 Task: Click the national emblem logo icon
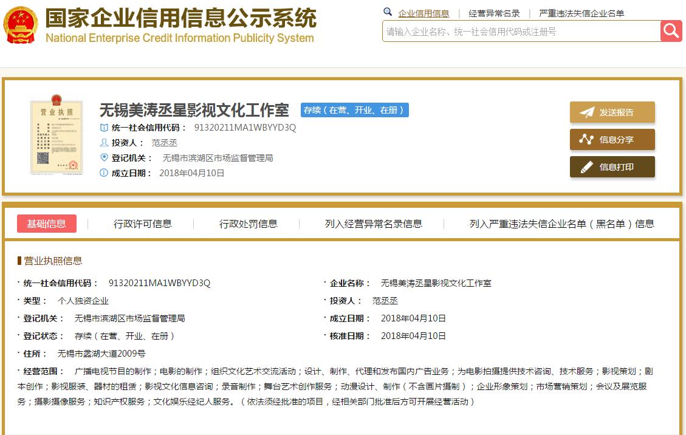(21, 24)
